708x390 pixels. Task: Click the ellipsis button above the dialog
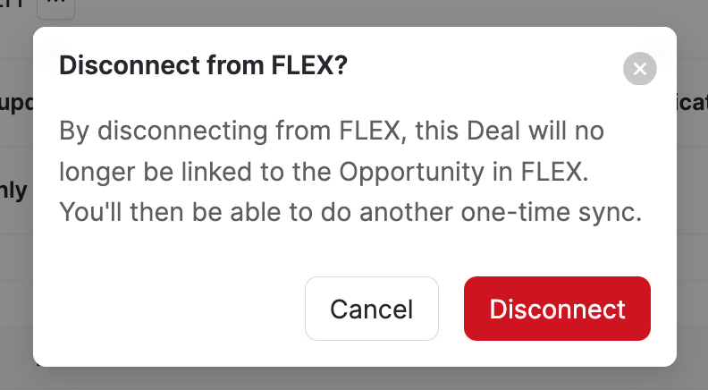pos(55,7)
